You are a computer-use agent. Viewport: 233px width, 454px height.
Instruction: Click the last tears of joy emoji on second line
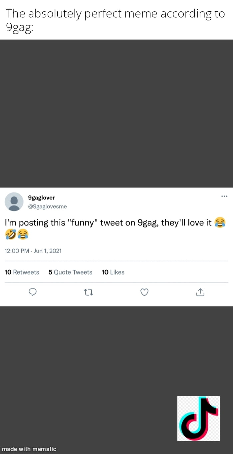point(23,235)
